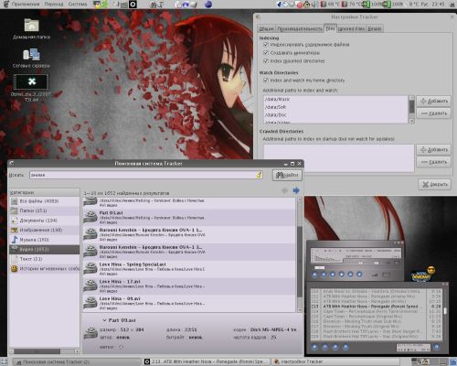Click the watch paths list scroll-down arrow

pos(411,121)
